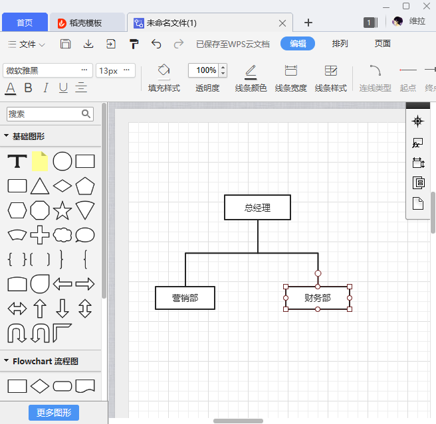
Task: Open the 线条样式 line style tool
Action: point(331,78)
